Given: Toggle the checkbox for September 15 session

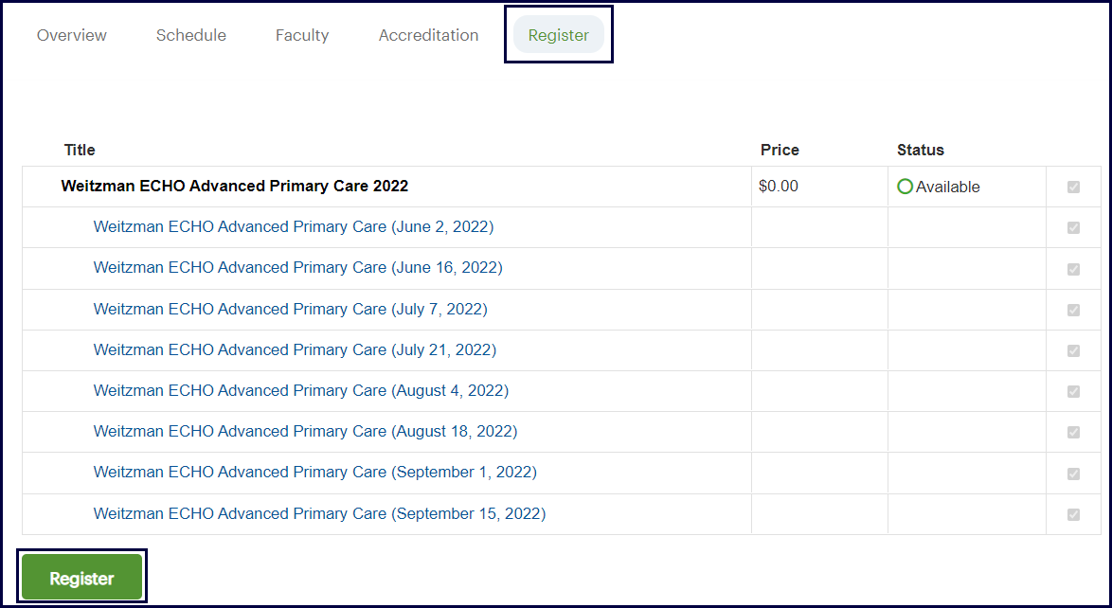Looking at the screenshot, I should click(x=1073, y=514).
